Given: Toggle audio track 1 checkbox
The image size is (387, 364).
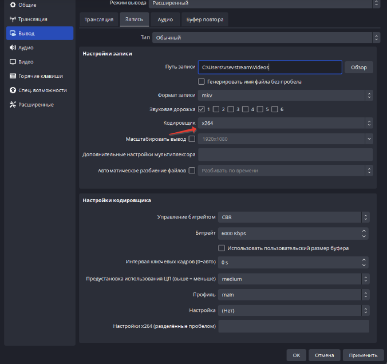Looking at the screenshot, I should [x=201, y=109].
